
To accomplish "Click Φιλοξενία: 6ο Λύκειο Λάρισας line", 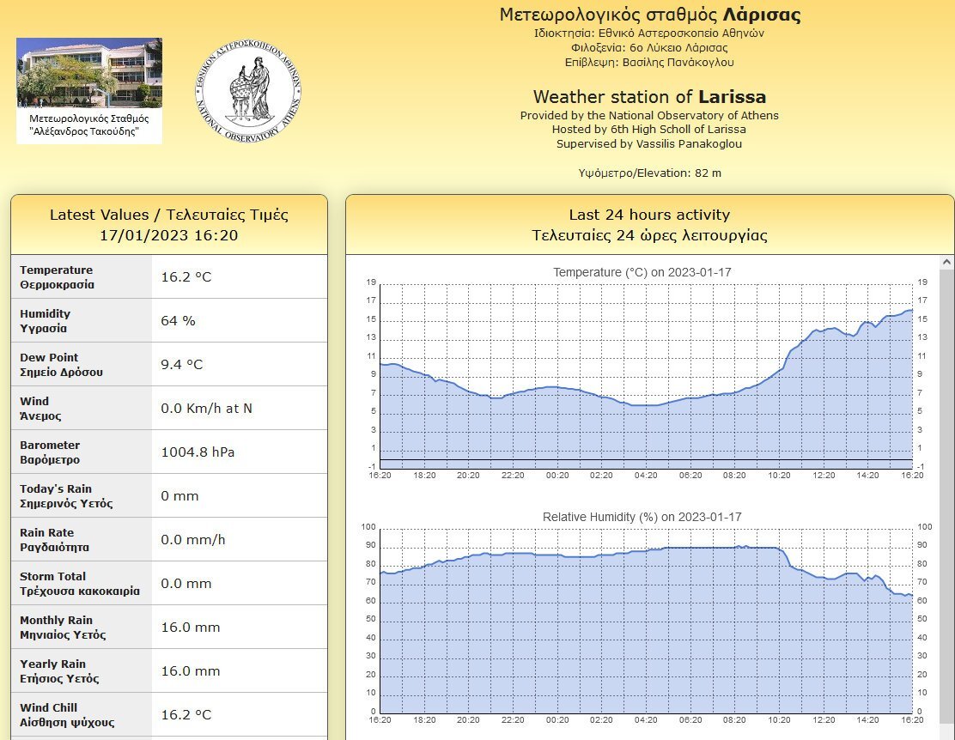I will (x=649, y=48).
